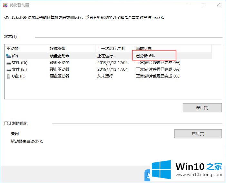226x183 pixels.
Task: Click the media type cell of 软件 (D:)
Action: 60,63
